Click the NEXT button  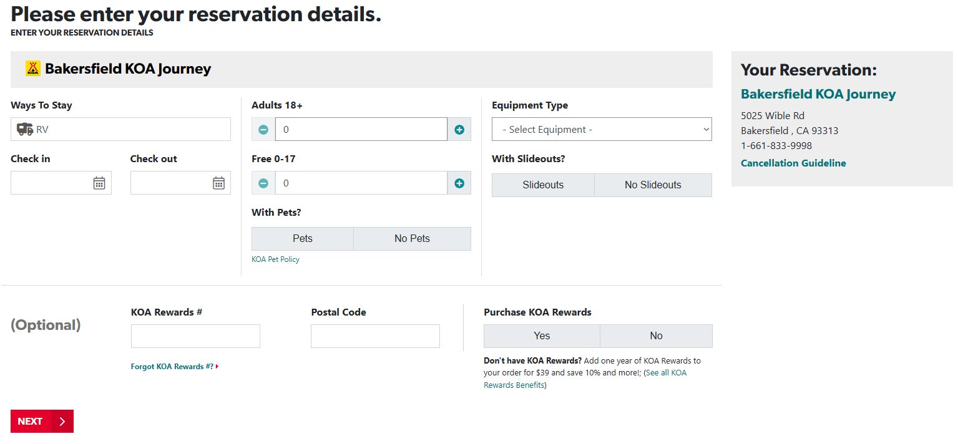(x=42, y=422)
